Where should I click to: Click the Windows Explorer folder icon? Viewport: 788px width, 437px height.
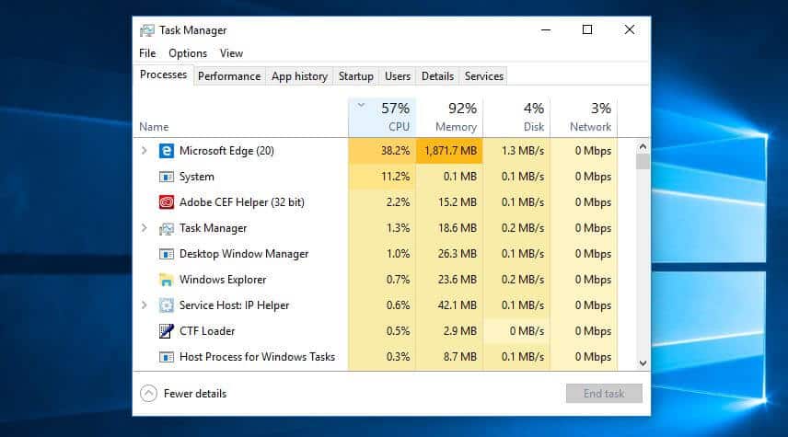[167, 280]
